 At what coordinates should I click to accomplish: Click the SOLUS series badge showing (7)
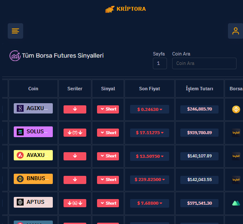pos(75,132)
